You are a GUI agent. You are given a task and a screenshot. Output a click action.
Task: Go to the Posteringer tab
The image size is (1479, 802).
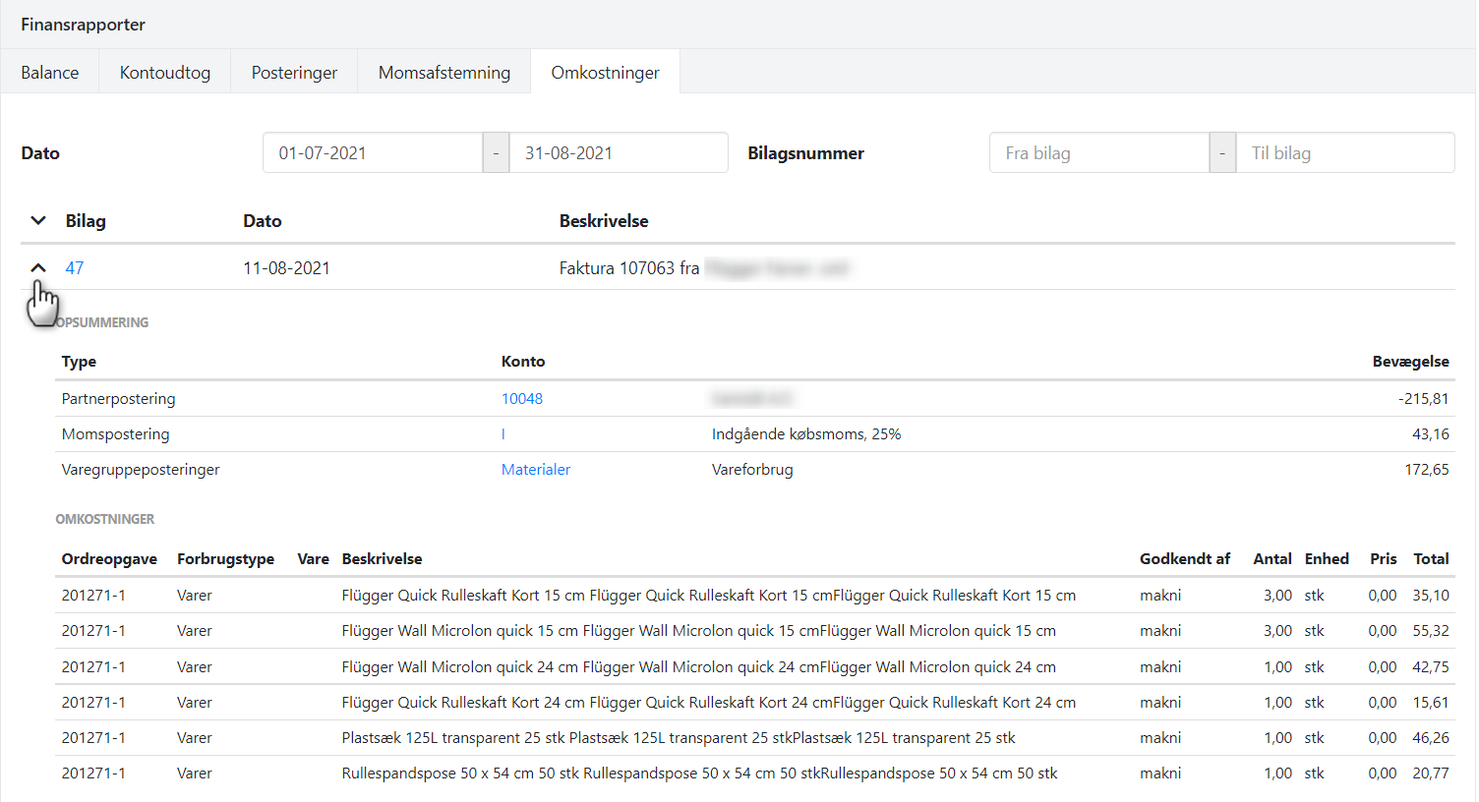(294, 73)
